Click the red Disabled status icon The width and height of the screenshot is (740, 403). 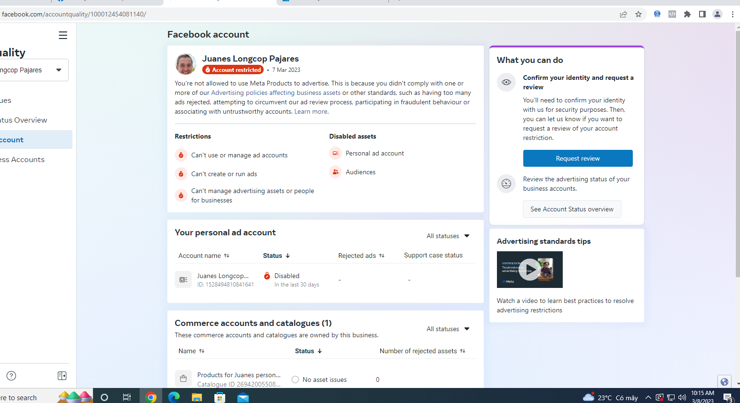(x=267, y=276)
